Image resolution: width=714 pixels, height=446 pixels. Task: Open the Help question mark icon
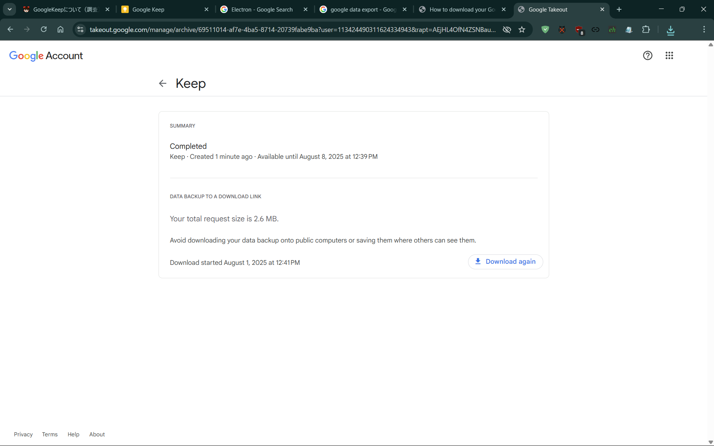[x=648, y=55]
